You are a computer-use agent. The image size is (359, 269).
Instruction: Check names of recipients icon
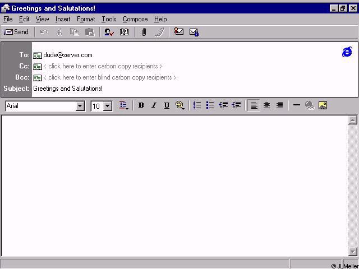pos(109,32)
